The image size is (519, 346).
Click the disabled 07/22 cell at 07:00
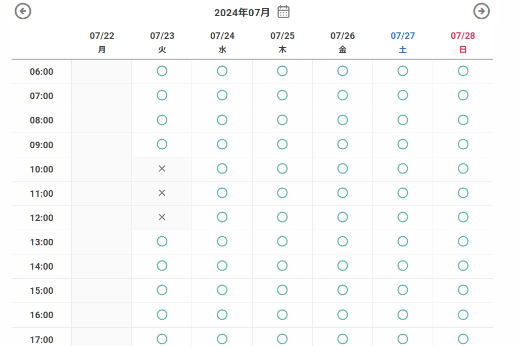[x=102, y=96]
